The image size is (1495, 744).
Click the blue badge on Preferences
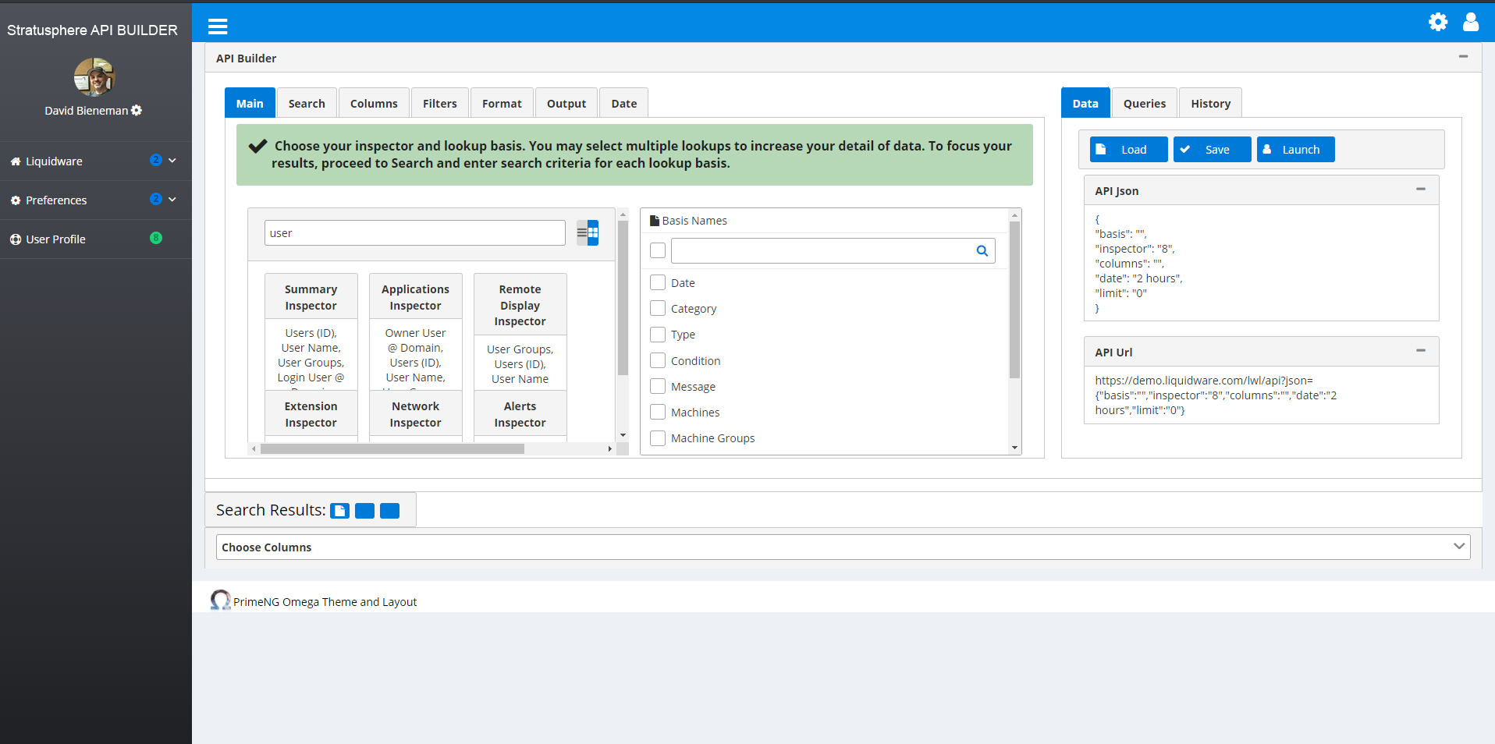pyautogui.click(x=156, y=199)
